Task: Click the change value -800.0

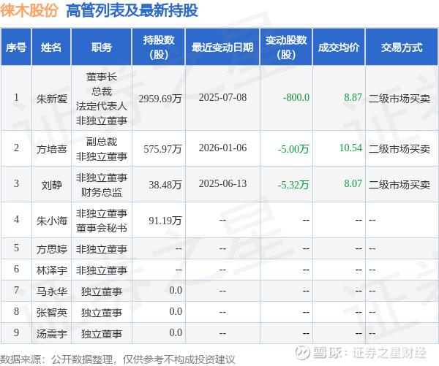Action: click(296, 98)
